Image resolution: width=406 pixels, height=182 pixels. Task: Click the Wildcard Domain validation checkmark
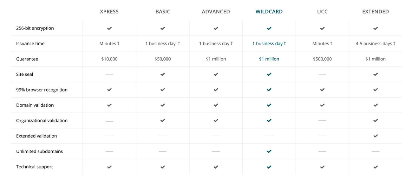click(x=269, y=105)
